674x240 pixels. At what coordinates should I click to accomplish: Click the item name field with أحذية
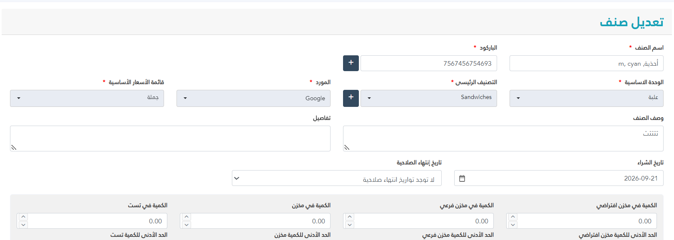click(587, 63)
